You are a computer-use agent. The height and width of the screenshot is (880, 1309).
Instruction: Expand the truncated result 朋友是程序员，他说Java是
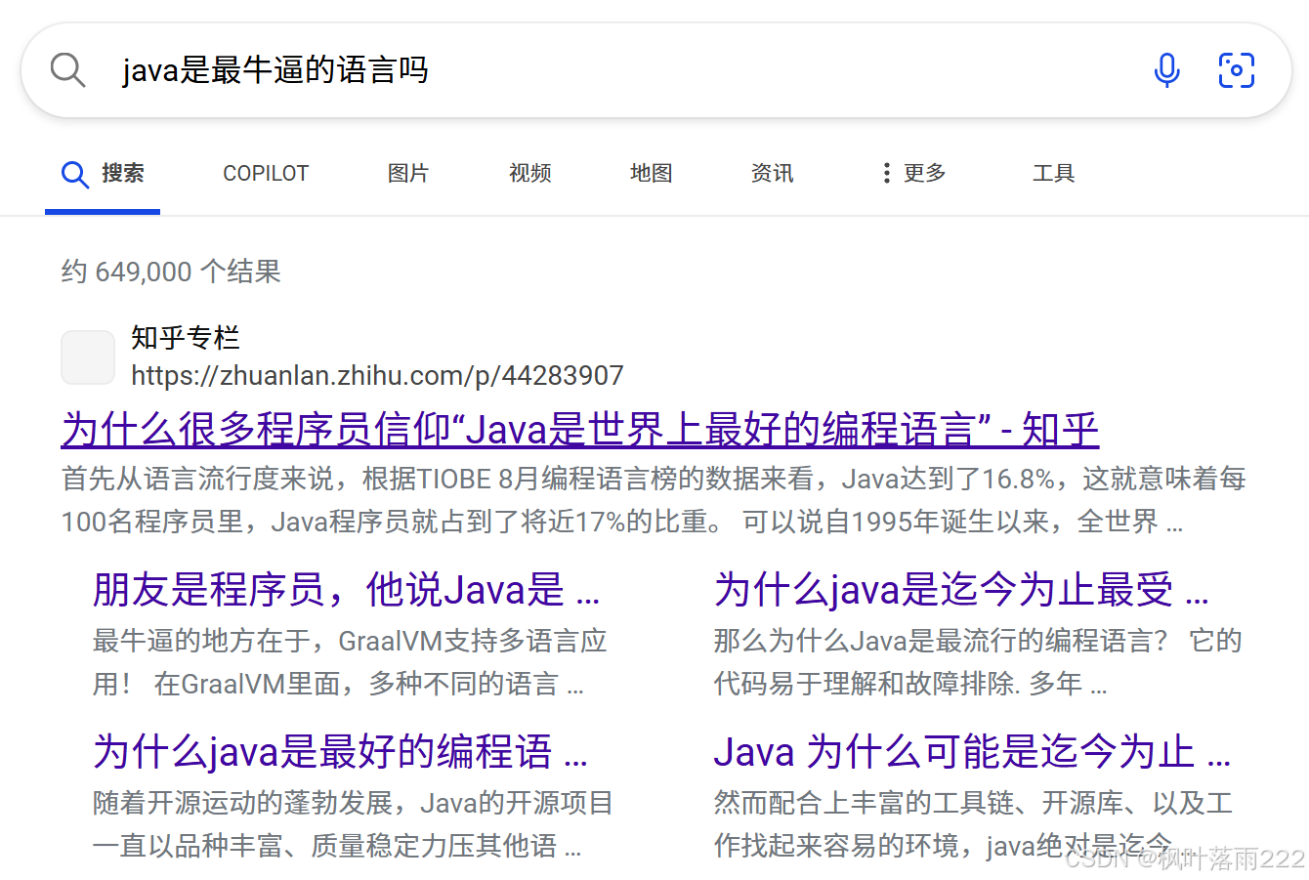[344, 588]
